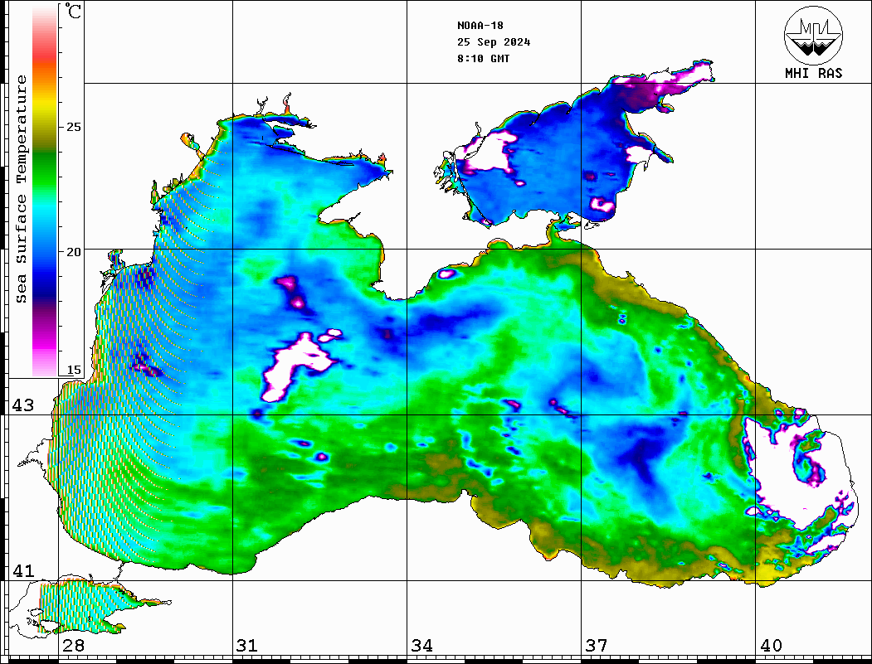Click the date '25 Sep 2024'

[494, 42]
